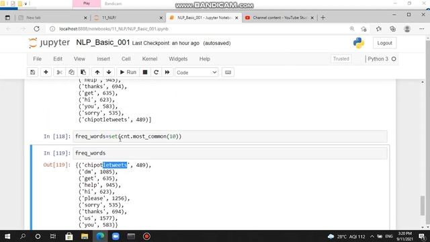The width and height of the screenshot is (430, 242).
Task: Switch to the Channel content YouTube Studio tab
Action: pyautogui.click(x=279, y=17)
